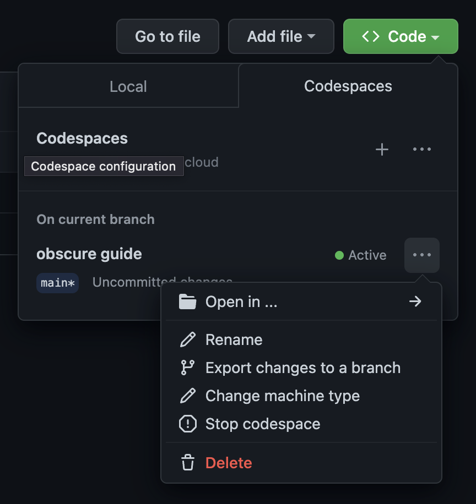
Task: Select Export changes to a branch
Action: (x=302, y=368)
